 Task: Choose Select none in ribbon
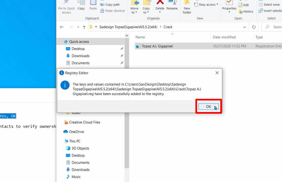coord(269,5)
